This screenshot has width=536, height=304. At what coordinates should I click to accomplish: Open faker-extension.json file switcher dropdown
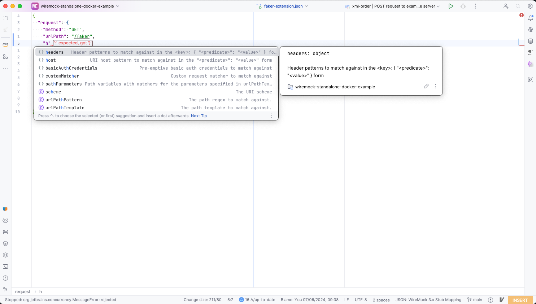click(x=283, y=6)
